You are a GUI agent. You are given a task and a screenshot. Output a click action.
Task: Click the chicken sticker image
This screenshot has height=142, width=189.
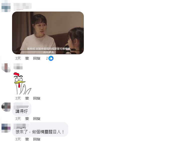22,83
